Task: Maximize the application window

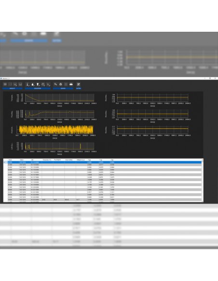Action: tap(210, 78)
